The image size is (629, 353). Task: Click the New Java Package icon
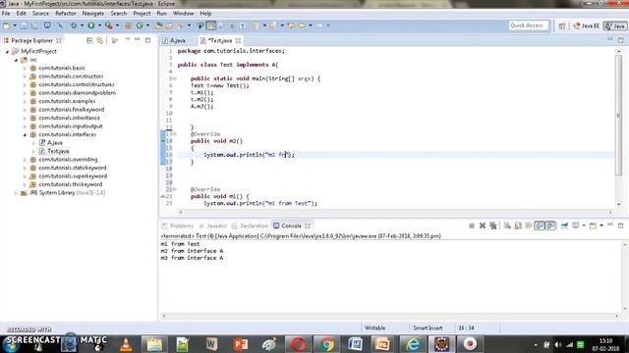129,25
